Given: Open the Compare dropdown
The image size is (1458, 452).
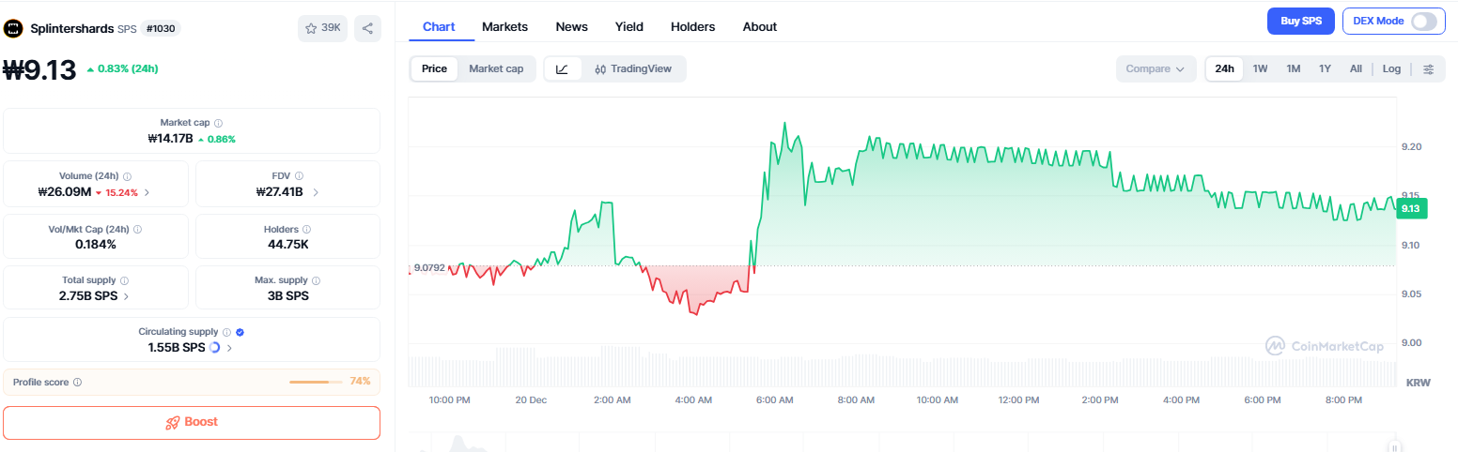Looking at the screenshot, I should (1155, 68).
